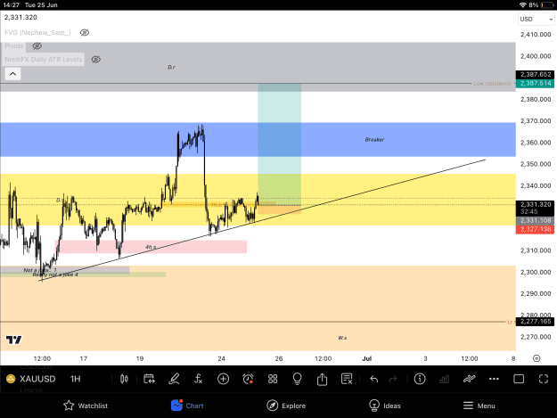Select the Pivots indicator label
The image size is (557, 418).
[x=14, y=46]
